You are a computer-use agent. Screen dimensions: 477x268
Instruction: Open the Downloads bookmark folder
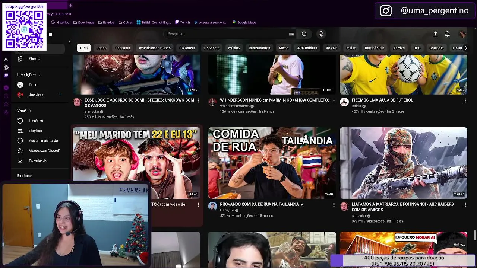point(83,22)
